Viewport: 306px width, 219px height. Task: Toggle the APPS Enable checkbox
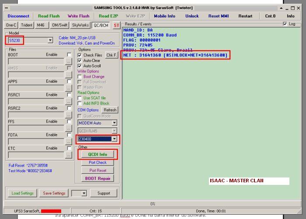(x=69, y=81)
